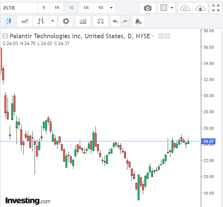Click the 30.00 price scale label
Screen dimensions: 223x207
(208, 96)
